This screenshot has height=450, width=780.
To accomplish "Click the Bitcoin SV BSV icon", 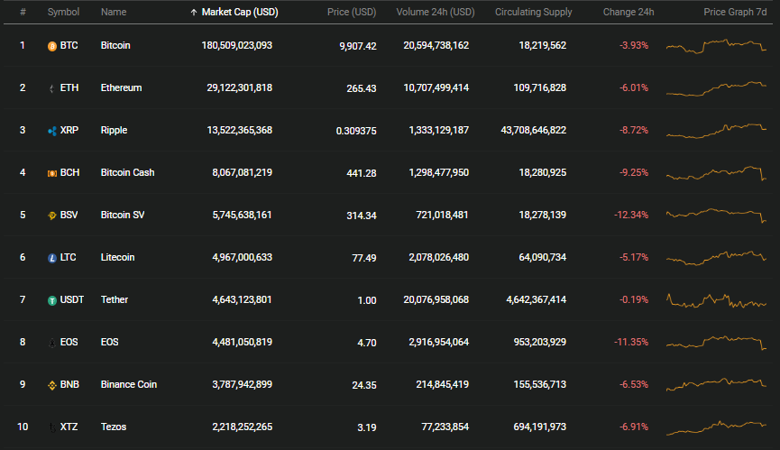I will tap(51, 216).
